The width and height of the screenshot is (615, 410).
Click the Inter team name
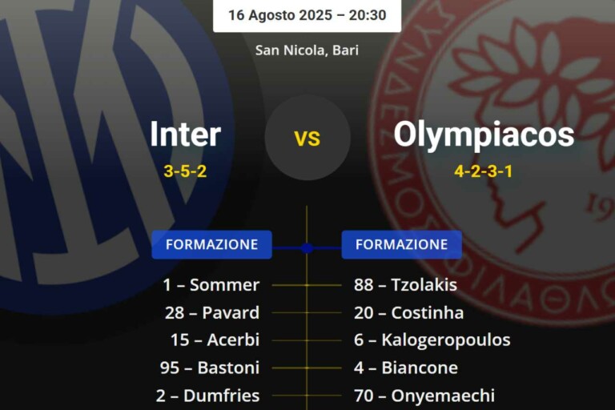[x=185, y=135]
